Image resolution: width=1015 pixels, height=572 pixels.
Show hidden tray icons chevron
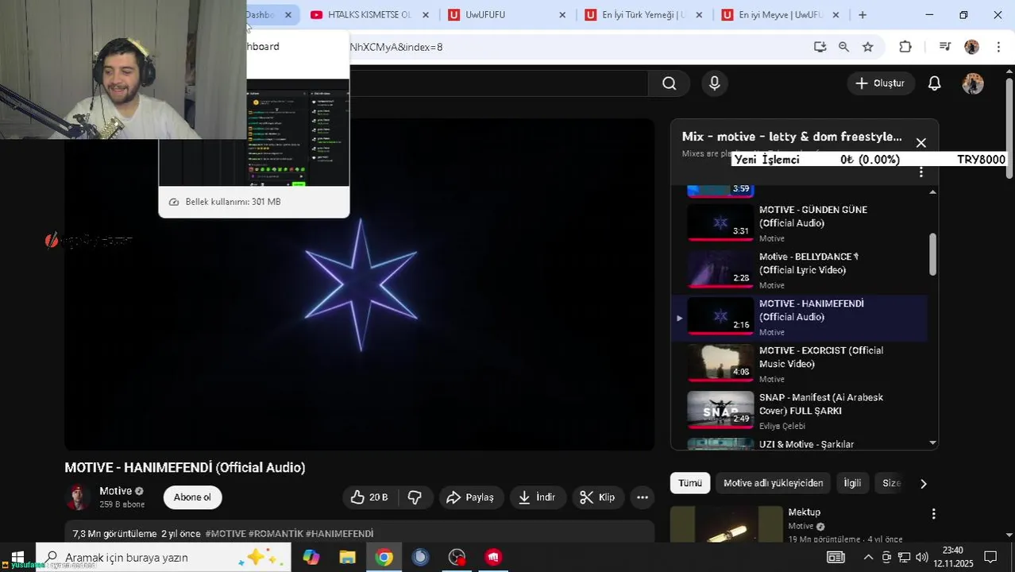click(868, 557)
